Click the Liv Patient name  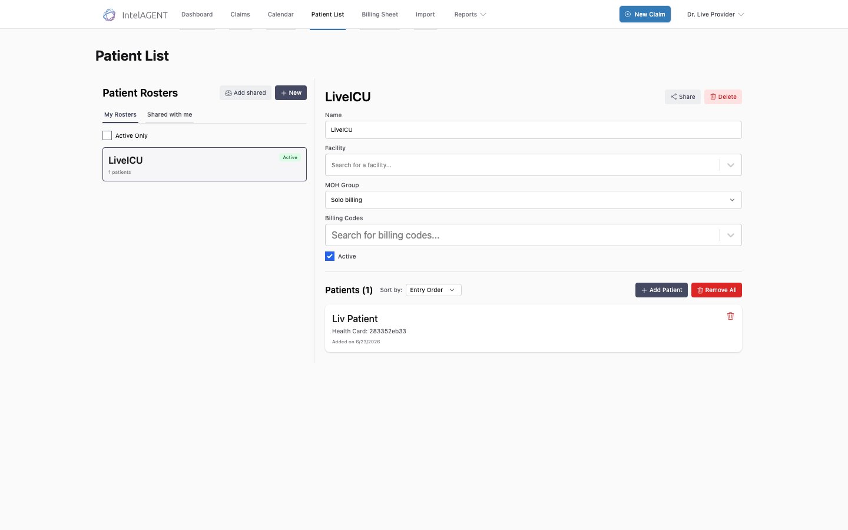355,319
